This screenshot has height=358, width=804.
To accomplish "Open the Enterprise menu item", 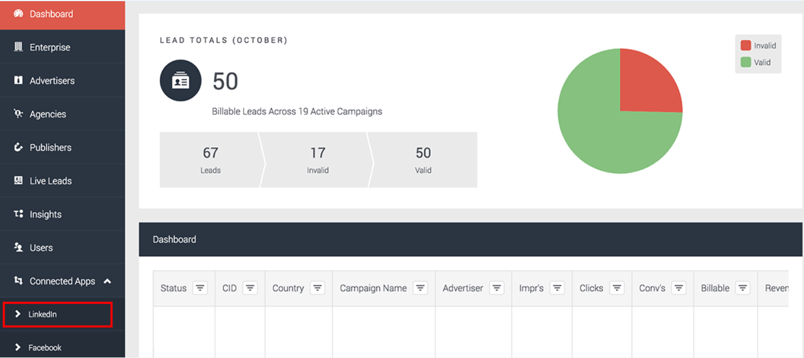I will [62, 47].
